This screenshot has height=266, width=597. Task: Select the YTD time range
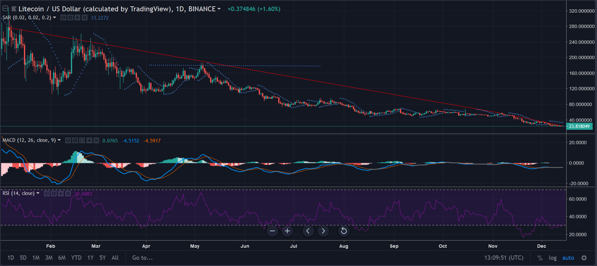[76, 258]
